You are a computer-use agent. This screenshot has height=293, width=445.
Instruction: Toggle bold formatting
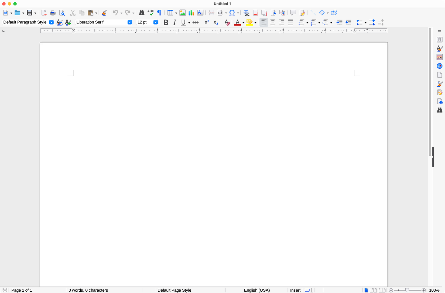click(x=166, y=22)
